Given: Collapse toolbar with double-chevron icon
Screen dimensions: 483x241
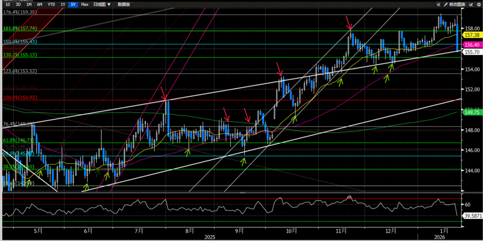Looking at the screenshot, I should point(438,5).
